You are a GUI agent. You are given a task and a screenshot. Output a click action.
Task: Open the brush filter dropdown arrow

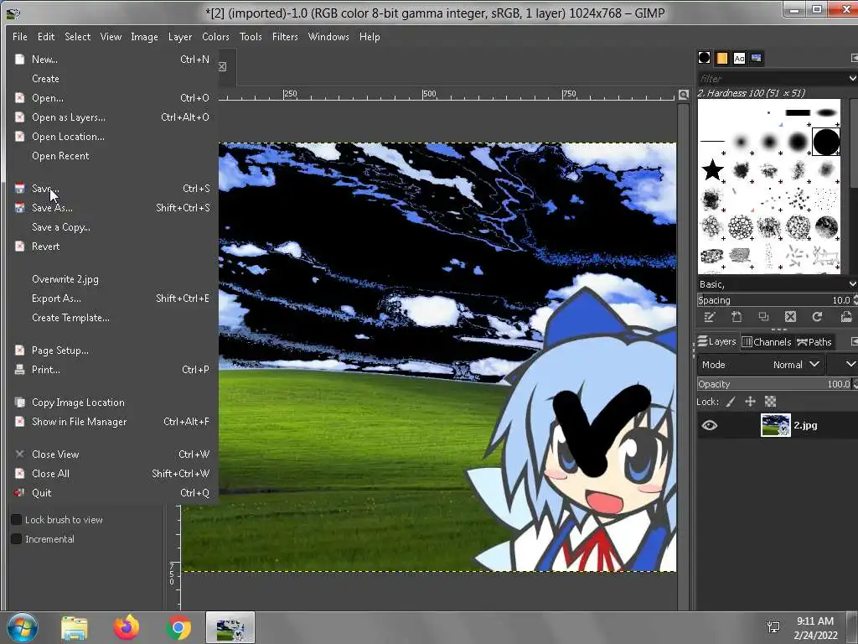[x=852, y=78]
